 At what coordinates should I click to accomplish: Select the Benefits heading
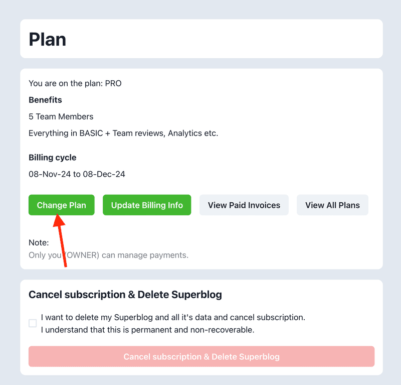pos(45,100)
